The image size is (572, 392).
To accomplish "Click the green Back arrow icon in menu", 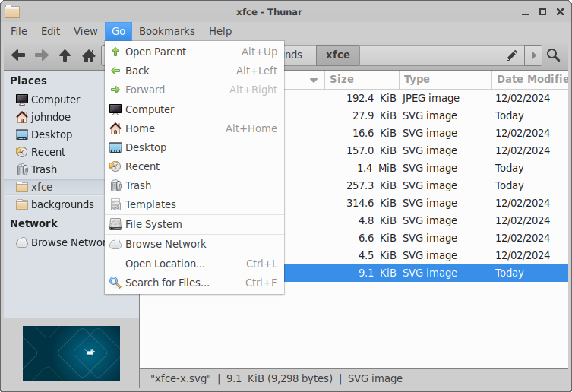I will click(115, 71).
